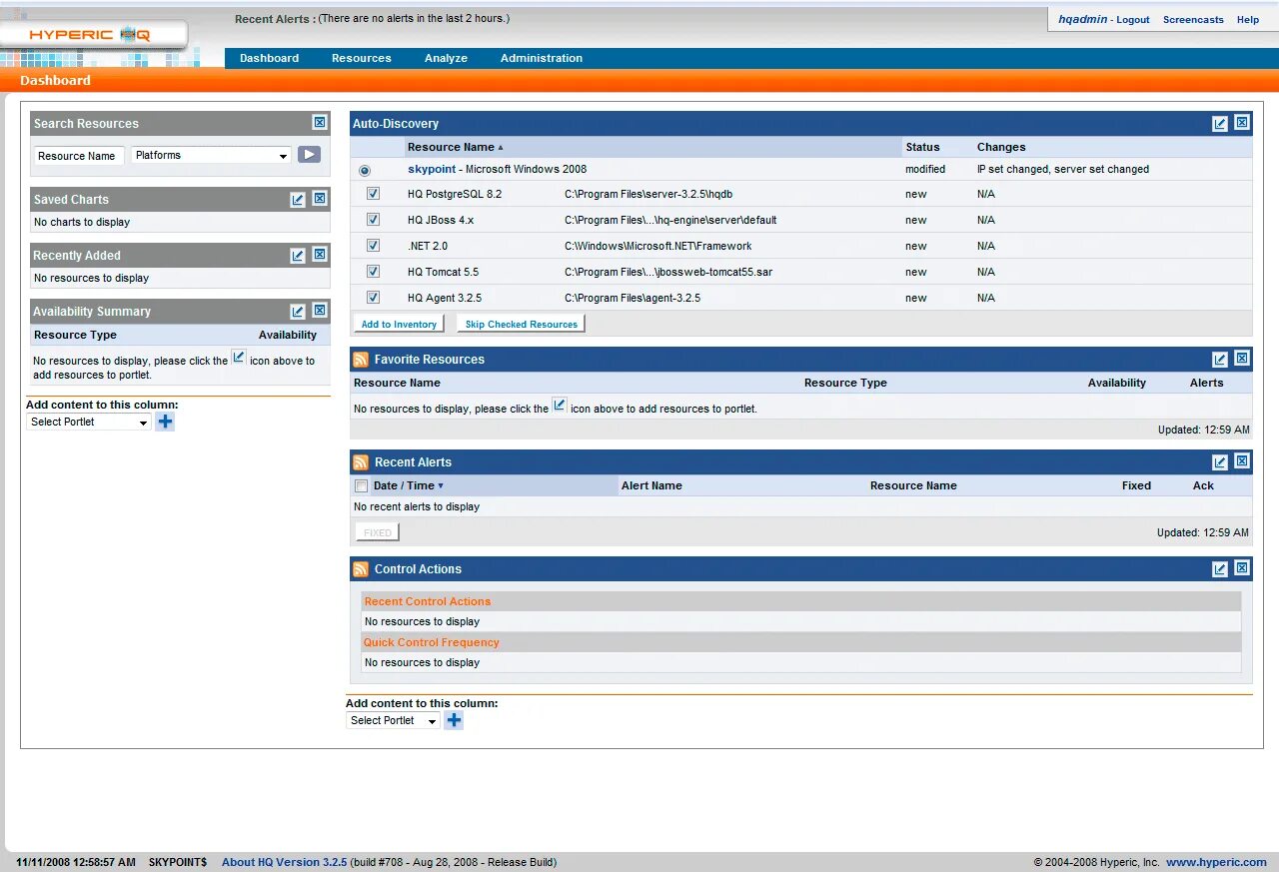This screenshot has height=872, width=1279.
Task: Open the Analyze menu
Action: 446,58
